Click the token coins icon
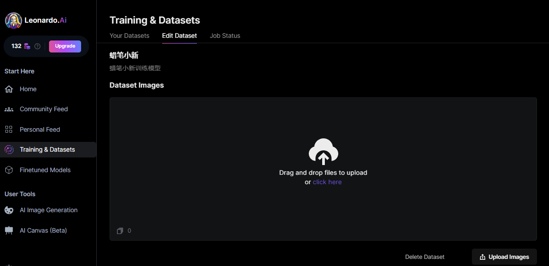The height and width of the screenshot is (266, 549). pyautogui.click(x=27, y=46)
